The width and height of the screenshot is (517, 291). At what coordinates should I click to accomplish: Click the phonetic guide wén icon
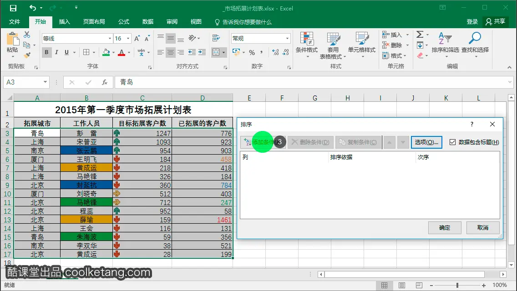click(142, 52)
